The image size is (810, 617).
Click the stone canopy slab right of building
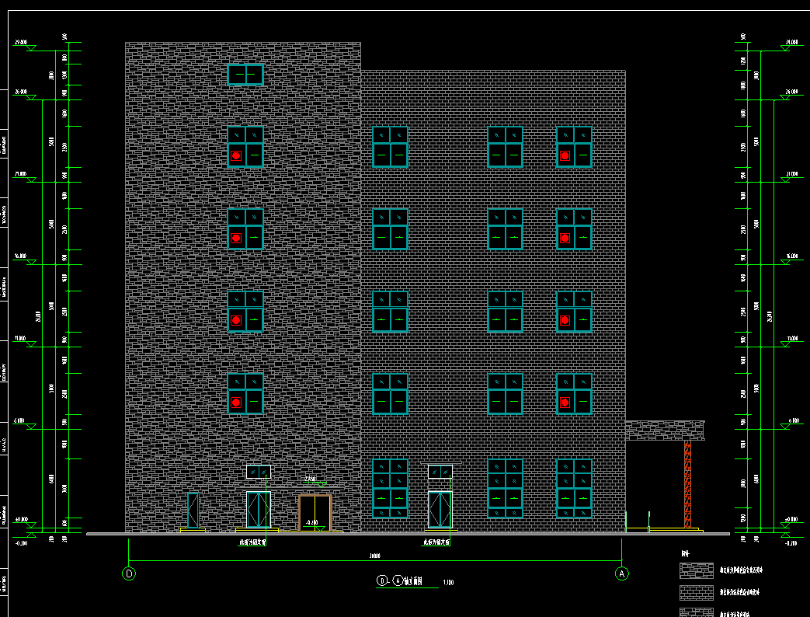[665, 431]
